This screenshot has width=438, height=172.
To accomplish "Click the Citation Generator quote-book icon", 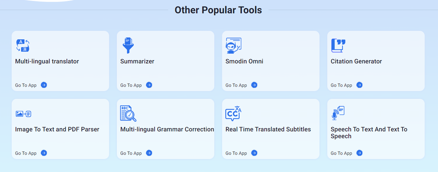I will tap(338, 46).
